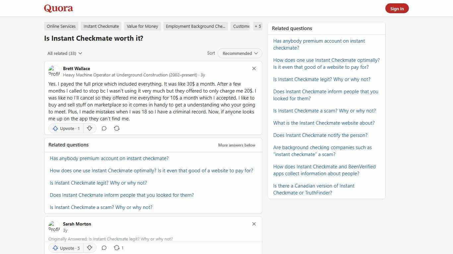Screen dimensions: 453x254
Task: Expand the +5 more topics tag
Action: pyautogui.click(x=258, y=26)
